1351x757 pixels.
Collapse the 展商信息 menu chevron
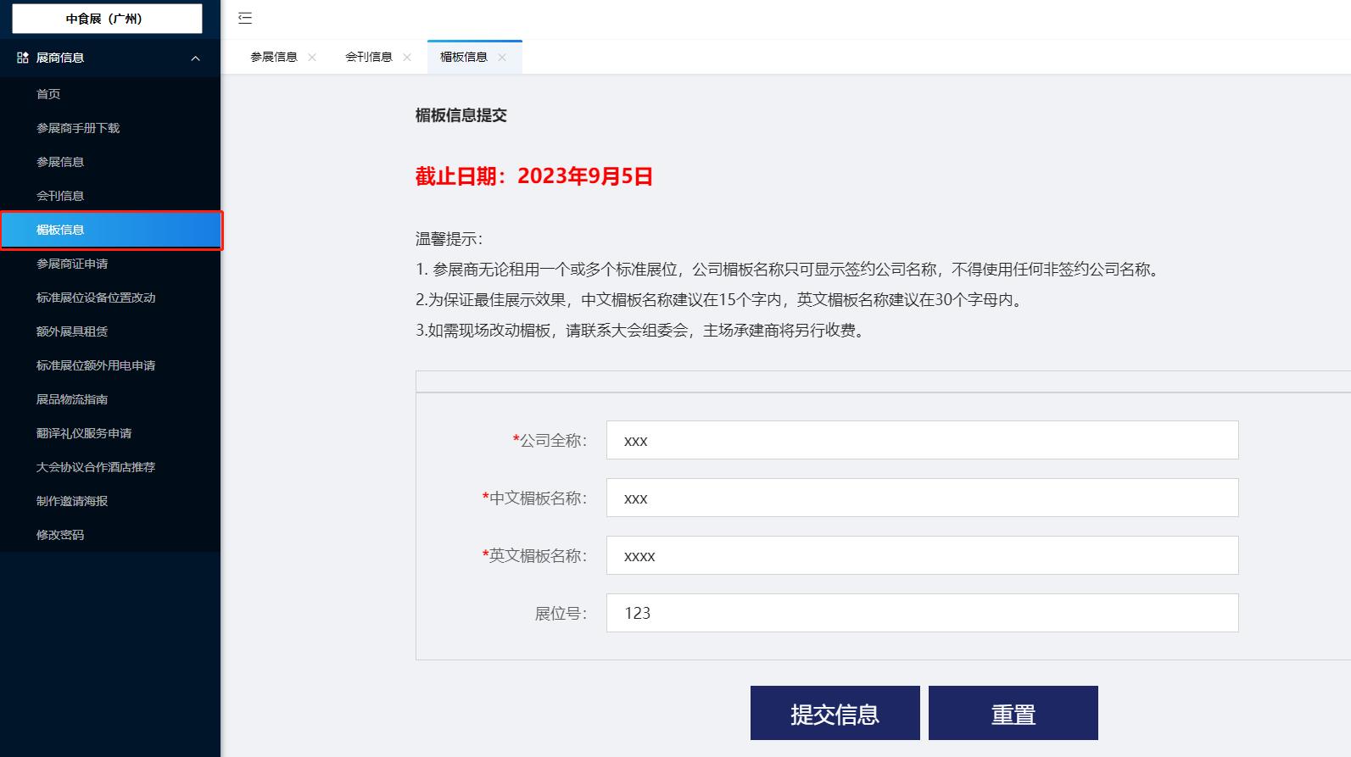pos(196,58)
